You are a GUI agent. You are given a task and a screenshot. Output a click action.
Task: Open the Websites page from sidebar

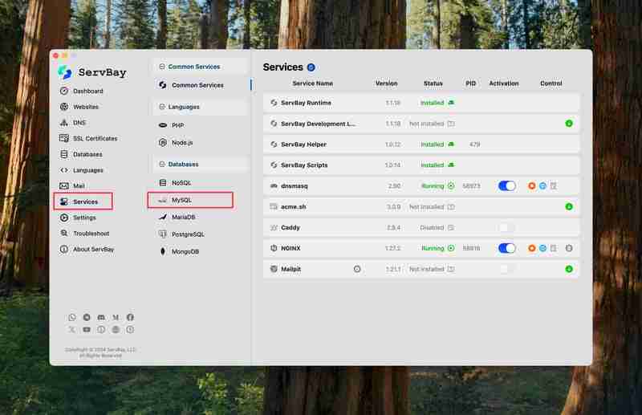tap(86, 107)
